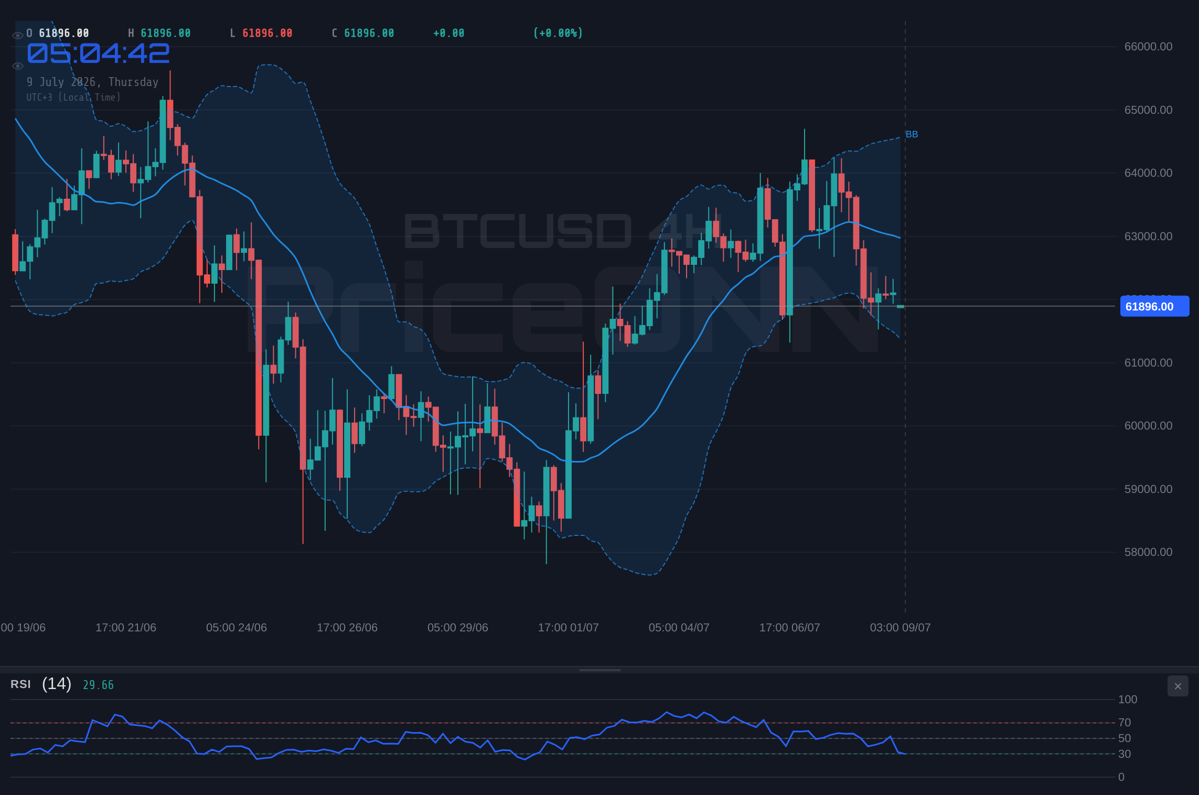Click the RSI value 29.66

98,685
